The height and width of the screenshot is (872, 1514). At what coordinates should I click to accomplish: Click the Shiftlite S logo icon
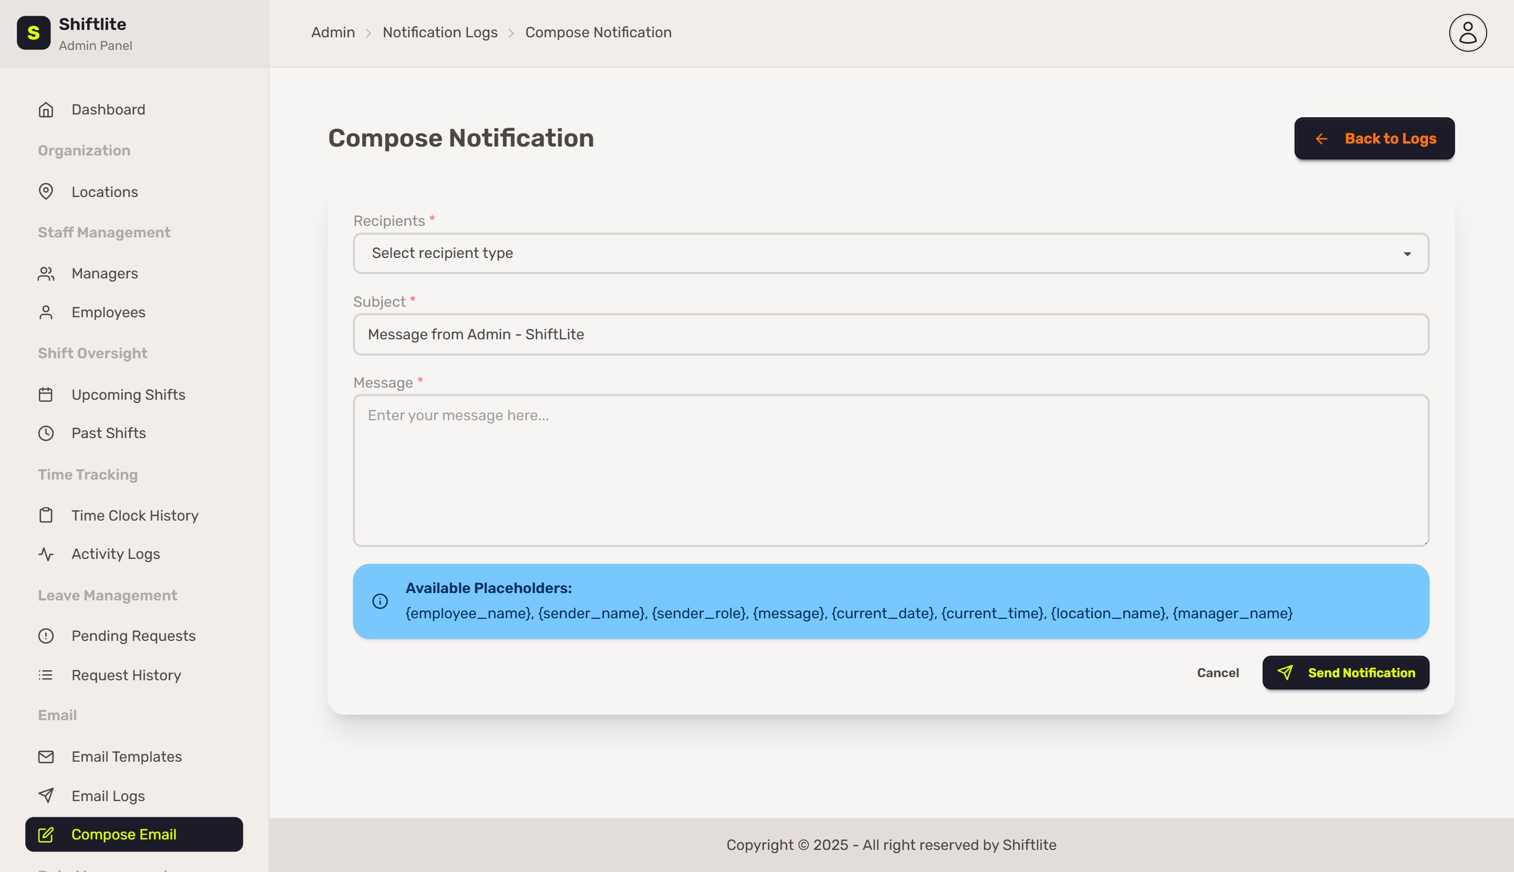coord(34,33)
